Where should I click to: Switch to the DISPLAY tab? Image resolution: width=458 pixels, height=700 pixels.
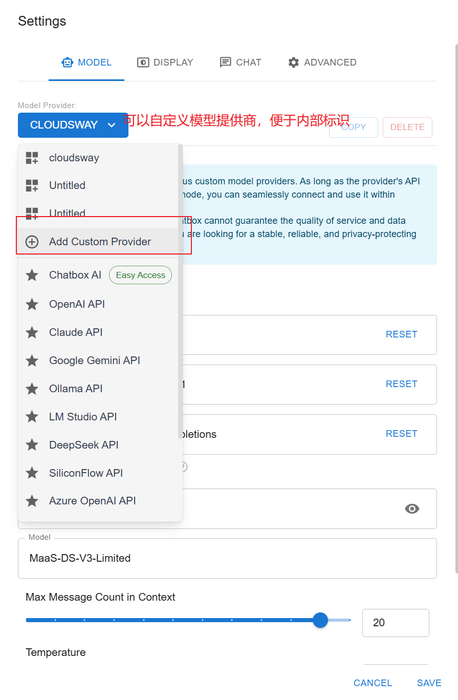tap(165, 62)
